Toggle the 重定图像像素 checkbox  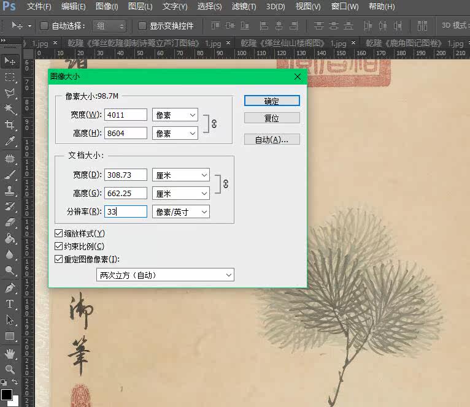tap(59, 259)
